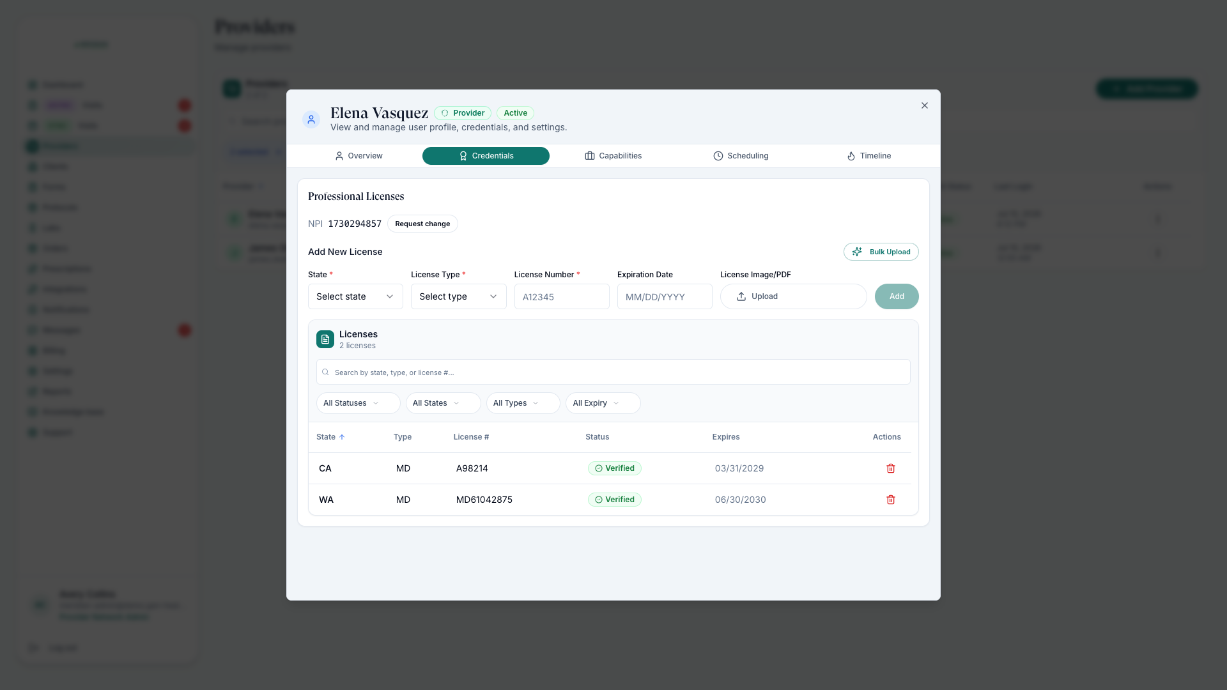Sort by the Status column header

point(597,437)
